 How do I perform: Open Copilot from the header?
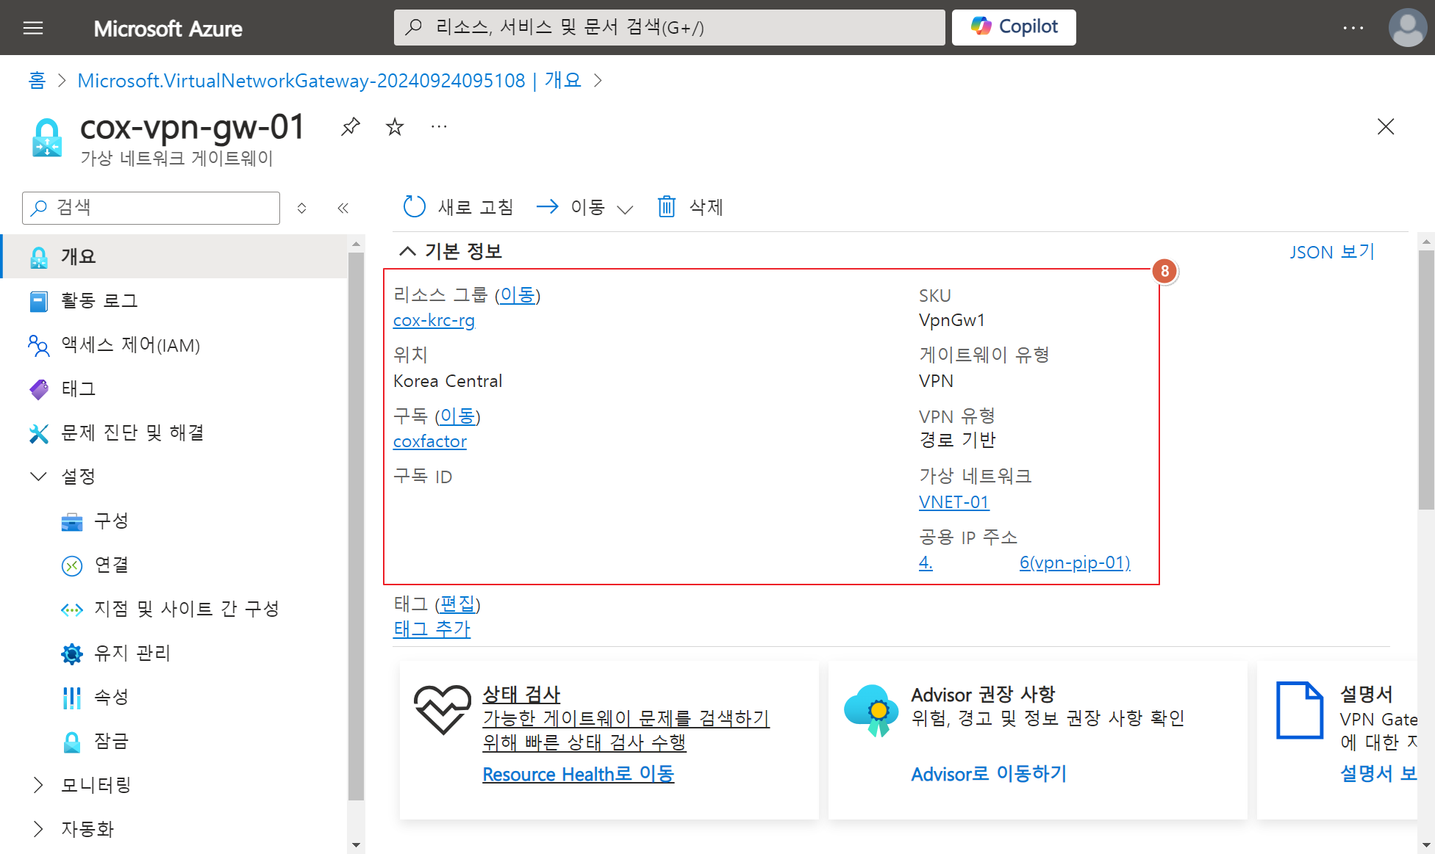point(1014,27)
